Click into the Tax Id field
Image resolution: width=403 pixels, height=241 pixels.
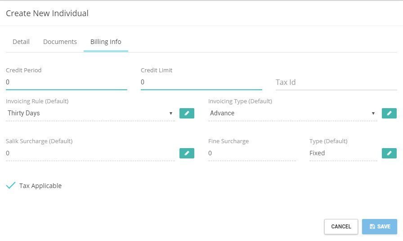pos(336,82)
